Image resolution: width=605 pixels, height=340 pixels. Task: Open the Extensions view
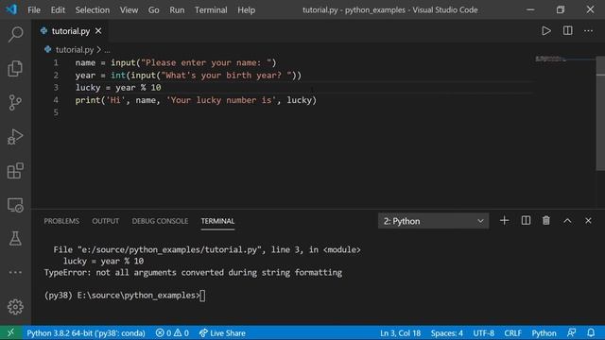click(15, 171)
